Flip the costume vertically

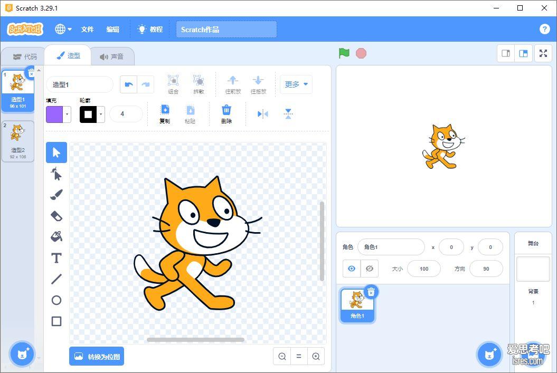coord(288,114)
